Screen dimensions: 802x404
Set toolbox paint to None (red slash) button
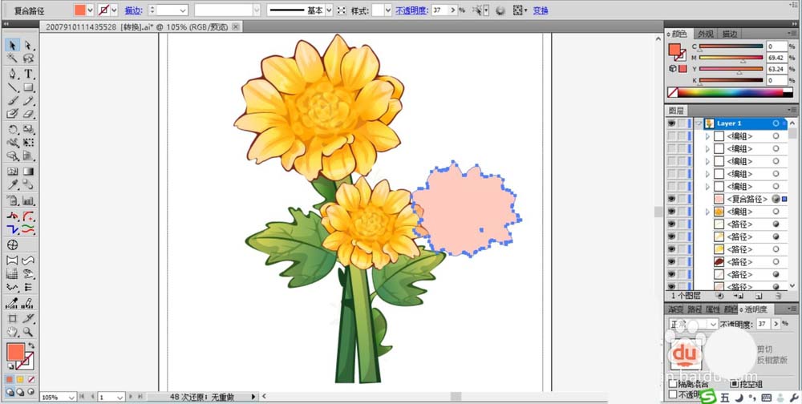[x=32, y=379]
